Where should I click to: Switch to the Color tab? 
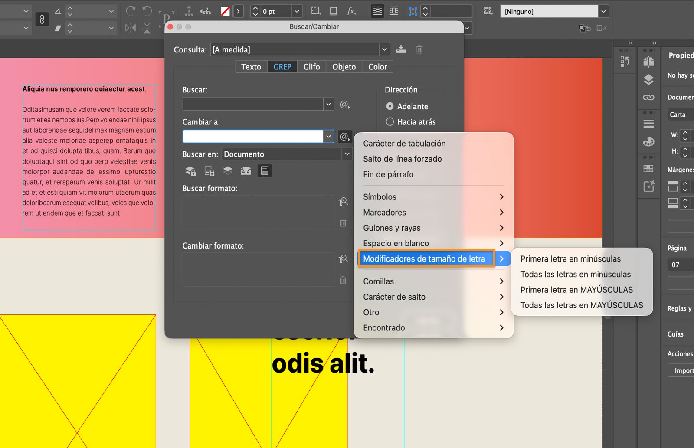(x=377, y=67)
